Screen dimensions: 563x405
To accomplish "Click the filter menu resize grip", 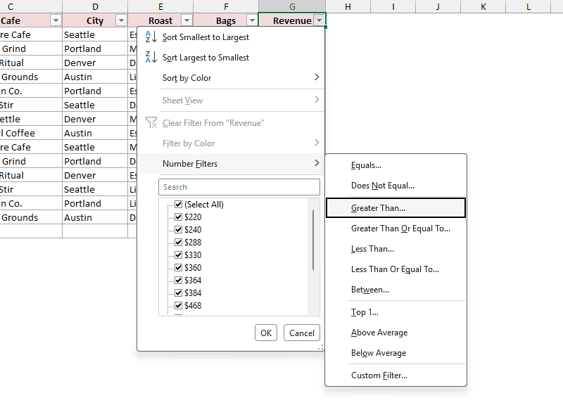I will [x=321, y=347].
